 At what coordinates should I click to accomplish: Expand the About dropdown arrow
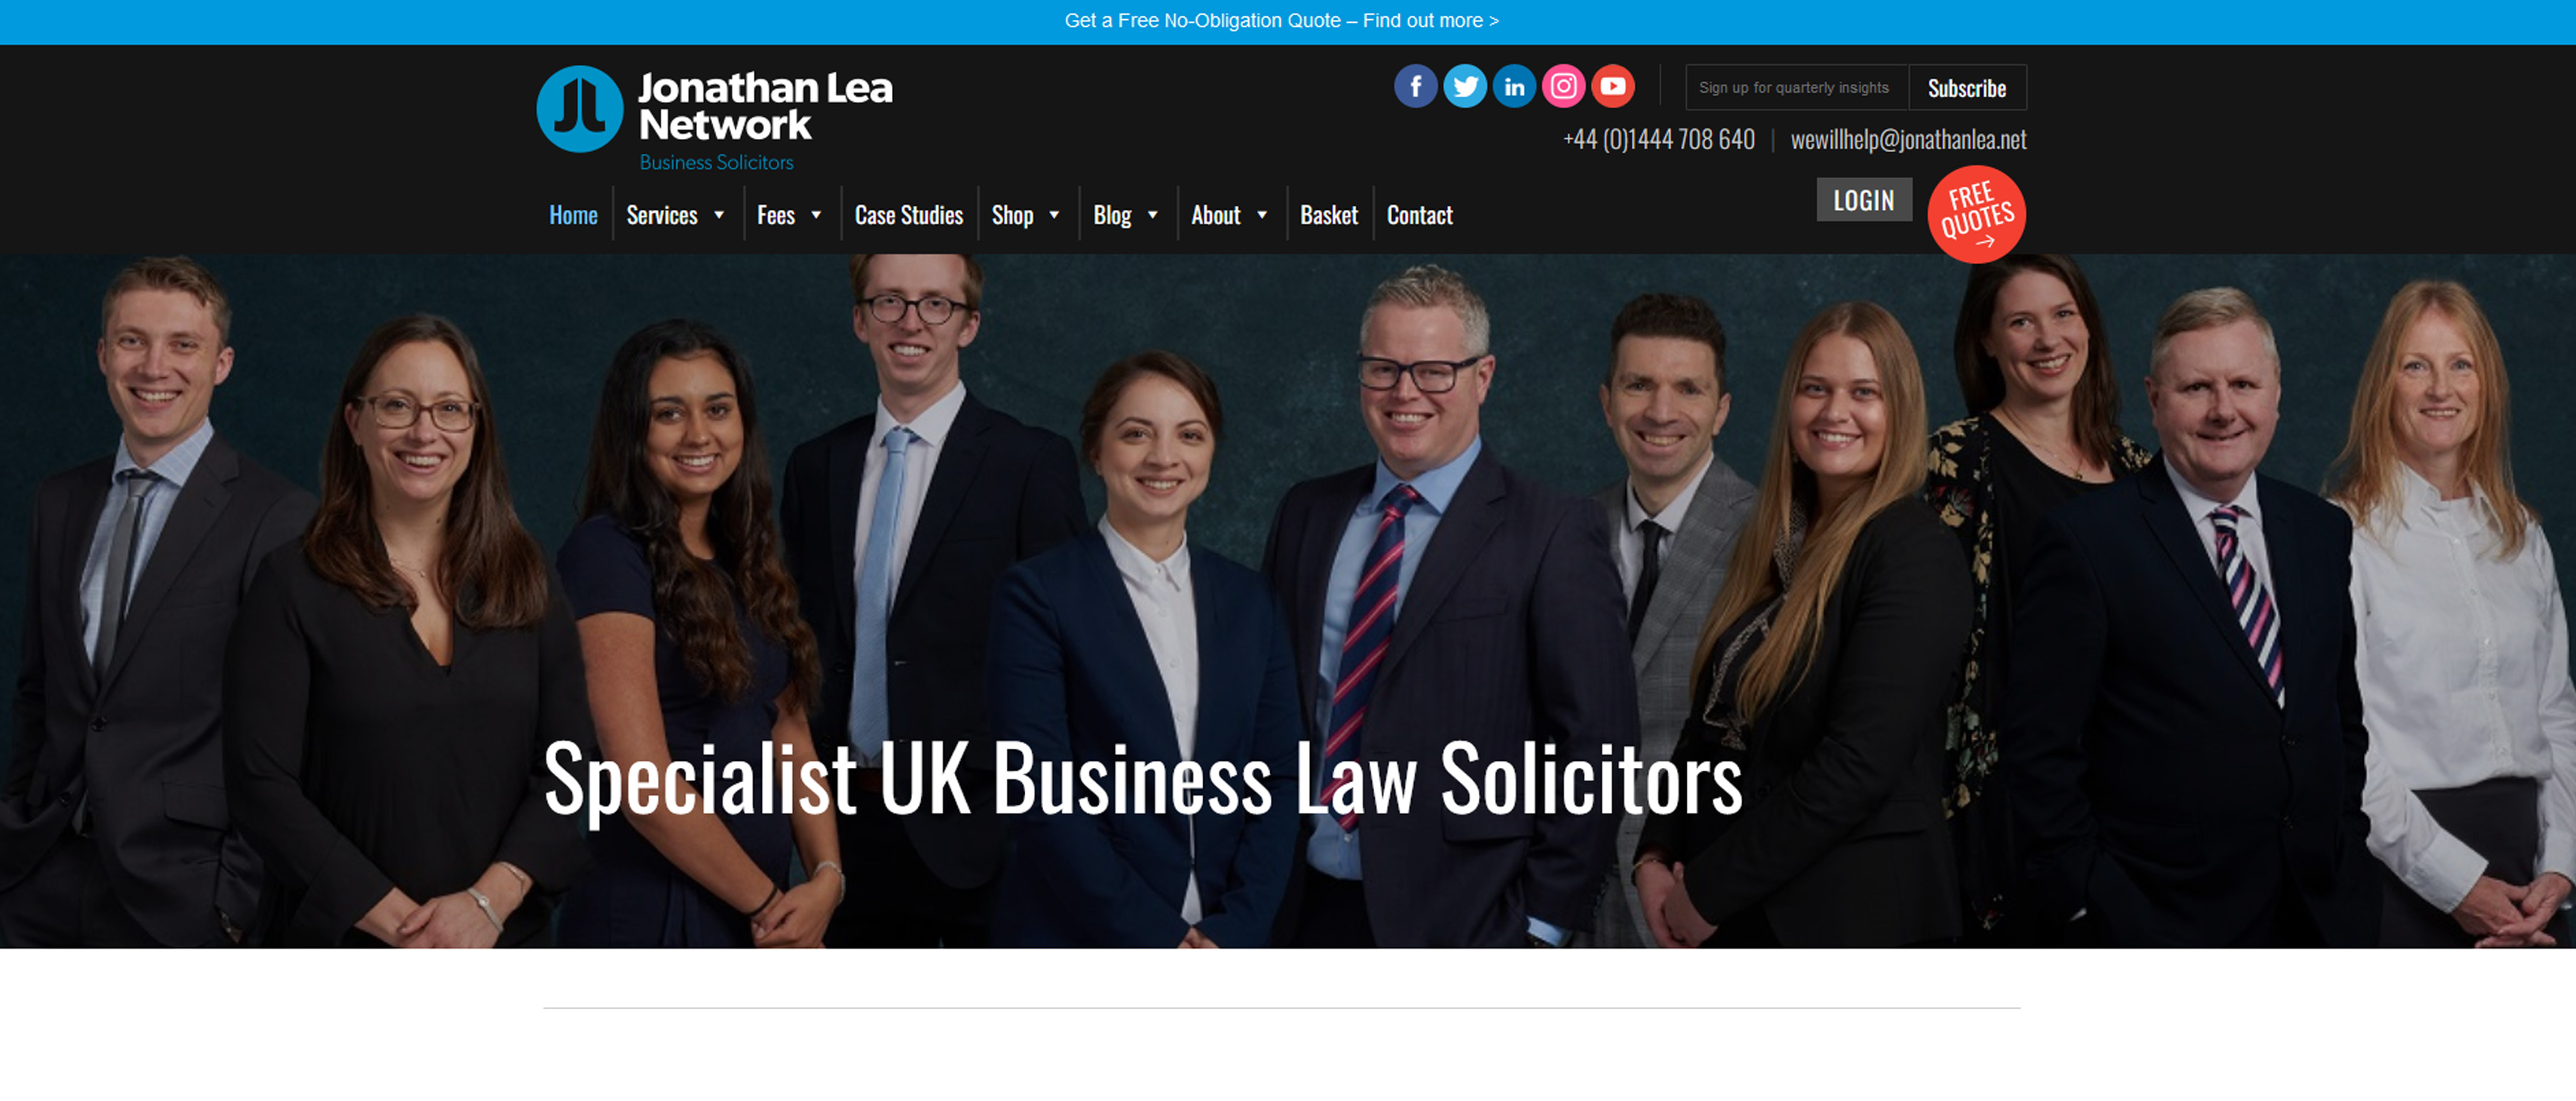tap(1262, 215)
